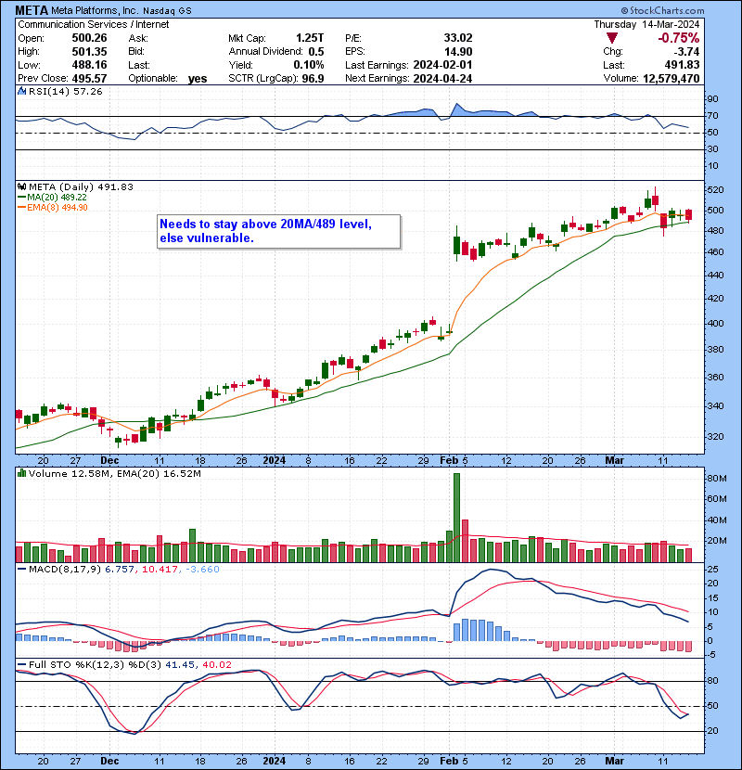Click the RSI 70 axis label

click(x=712, y=115)
